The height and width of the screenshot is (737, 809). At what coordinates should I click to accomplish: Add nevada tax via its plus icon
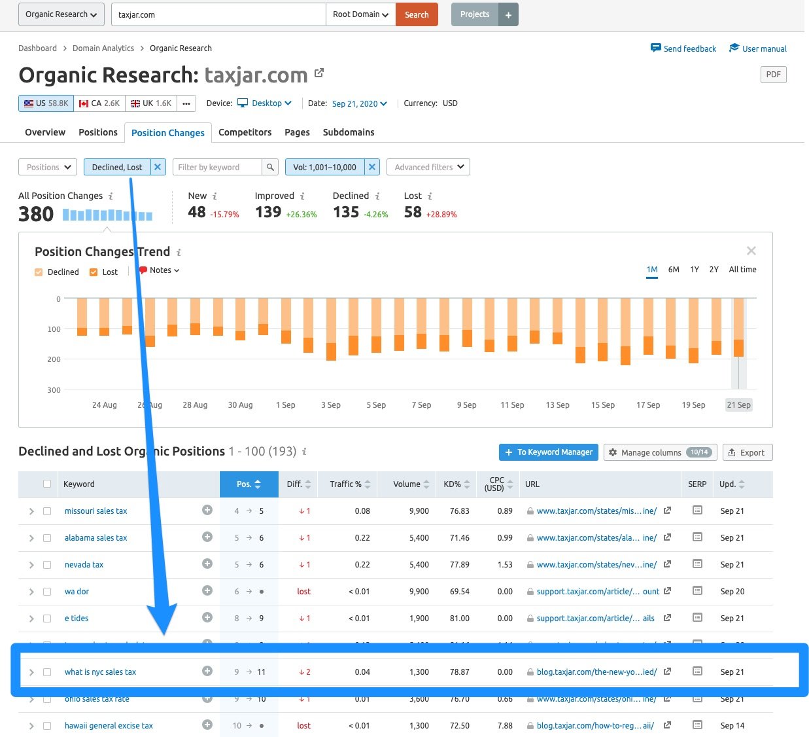207,564
